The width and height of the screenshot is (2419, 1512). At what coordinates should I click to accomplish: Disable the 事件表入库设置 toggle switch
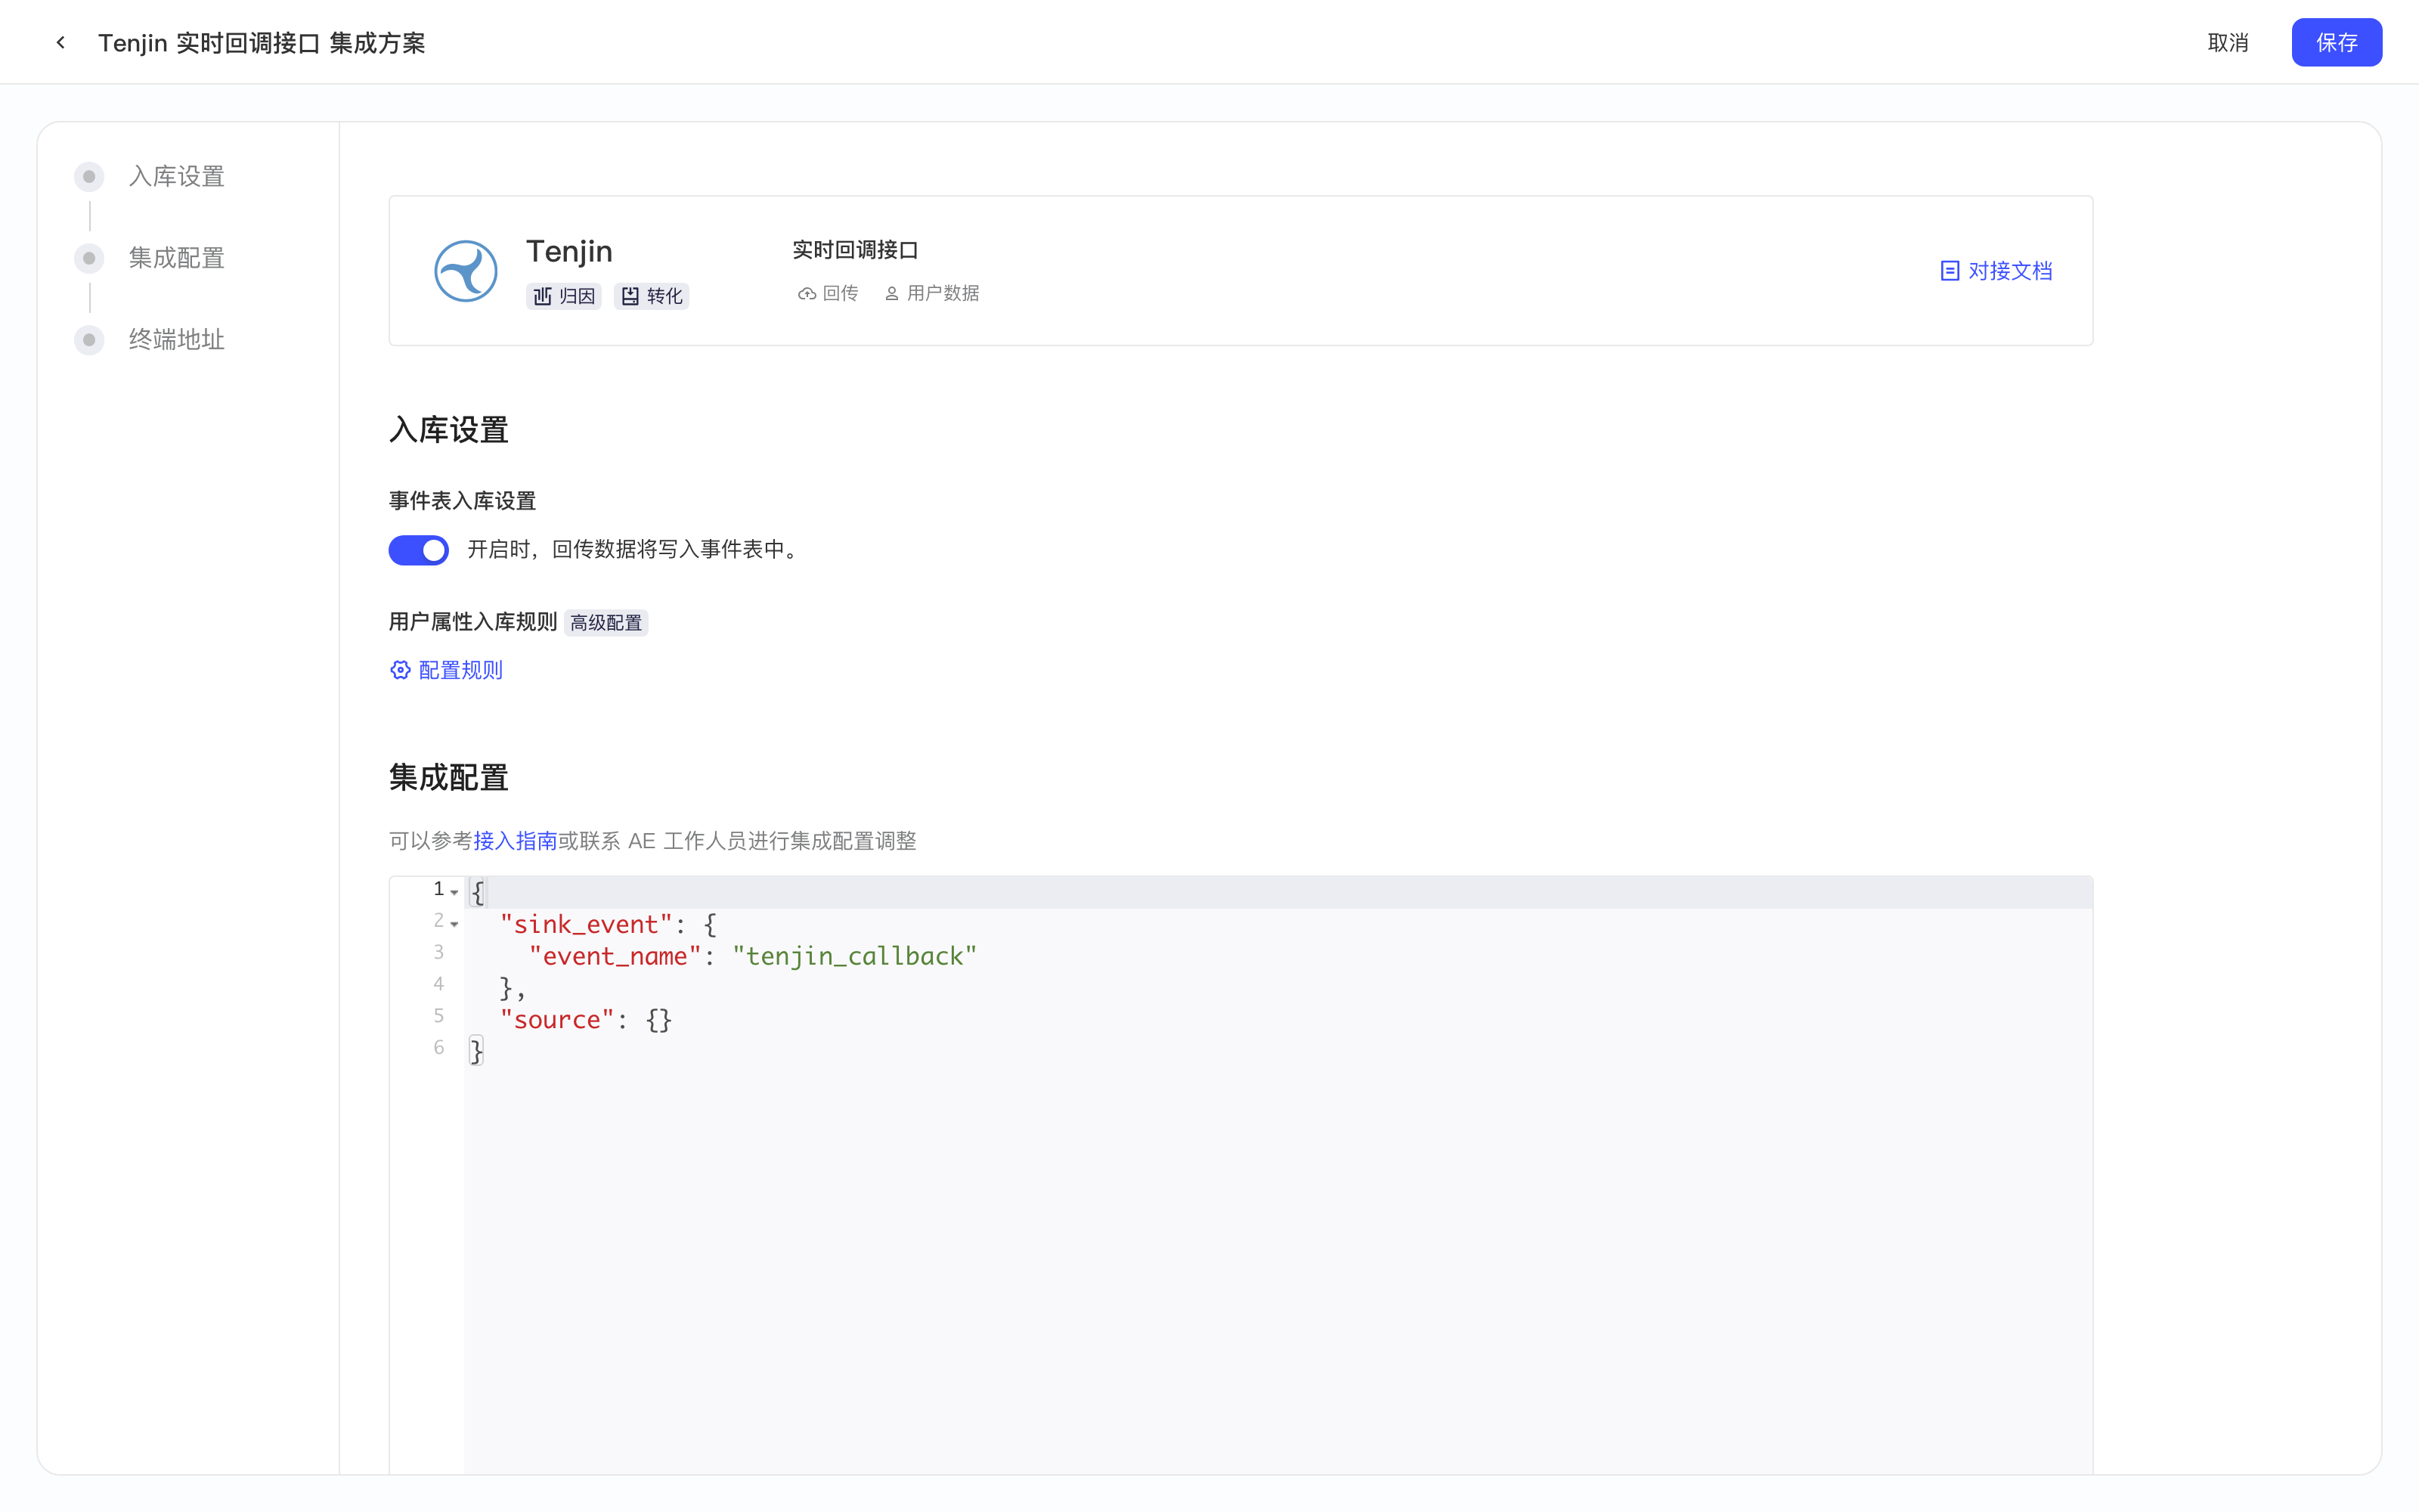(x=419, y=550)
